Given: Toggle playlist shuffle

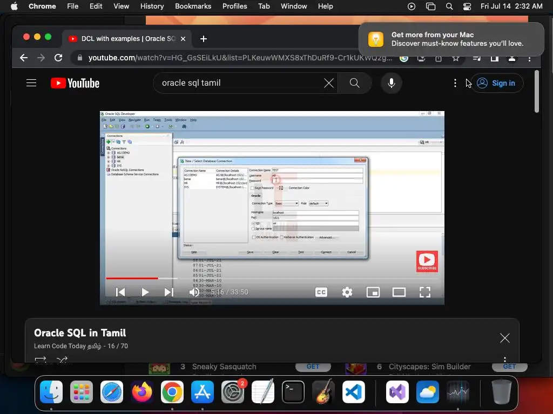Looking at the screenshot, I should (62, 360).
